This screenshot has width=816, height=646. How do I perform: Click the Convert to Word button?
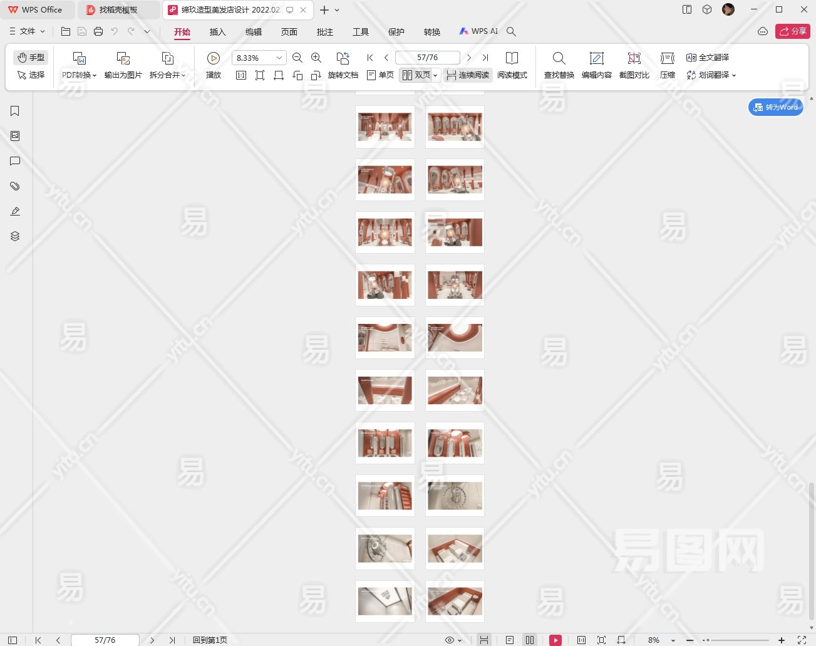776,107
